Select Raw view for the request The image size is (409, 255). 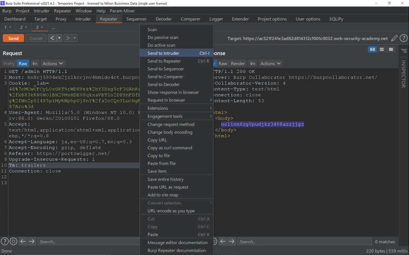tap(23, 64)
